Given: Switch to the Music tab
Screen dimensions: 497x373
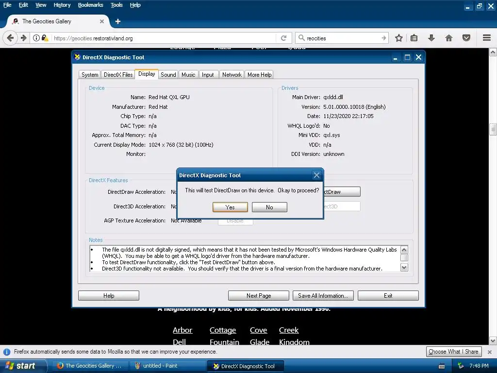Looking at the screenshot, I should pyautogui.click(x=188, y=74).
